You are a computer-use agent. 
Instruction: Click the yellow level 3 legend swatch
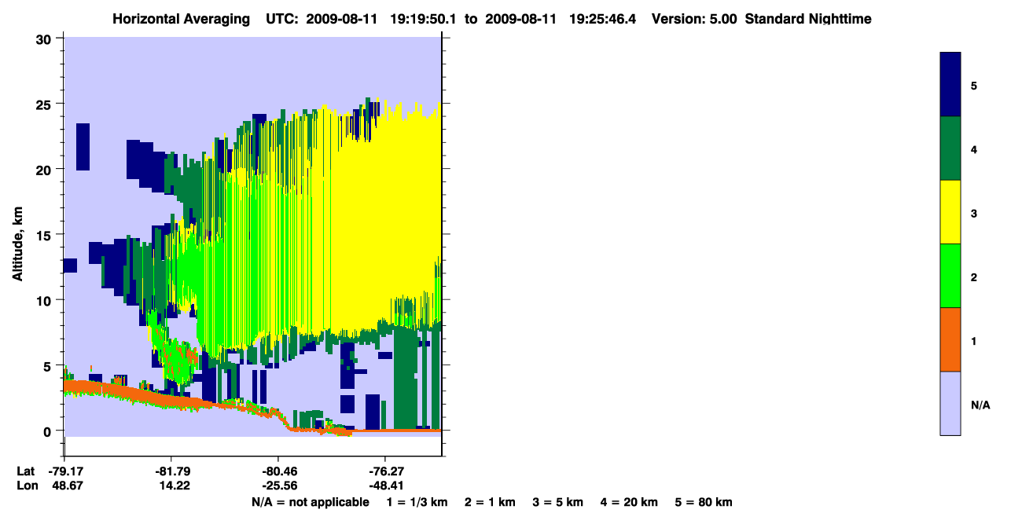pyautogui.click(x=950, y=212)
